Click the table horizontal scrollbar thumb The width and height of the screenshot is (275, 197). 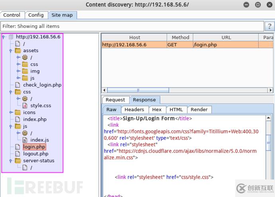tap(138, 90)
